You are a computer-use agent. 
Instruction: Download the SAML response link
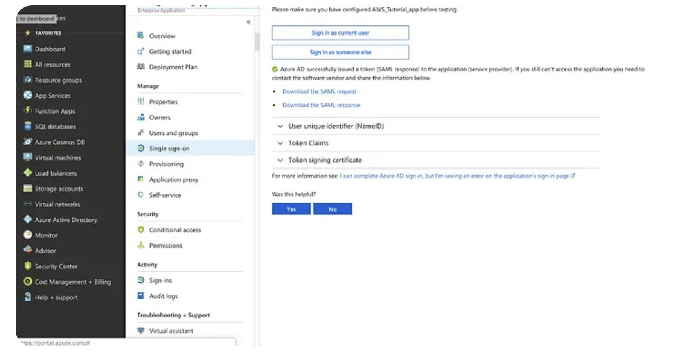(321, 105)
